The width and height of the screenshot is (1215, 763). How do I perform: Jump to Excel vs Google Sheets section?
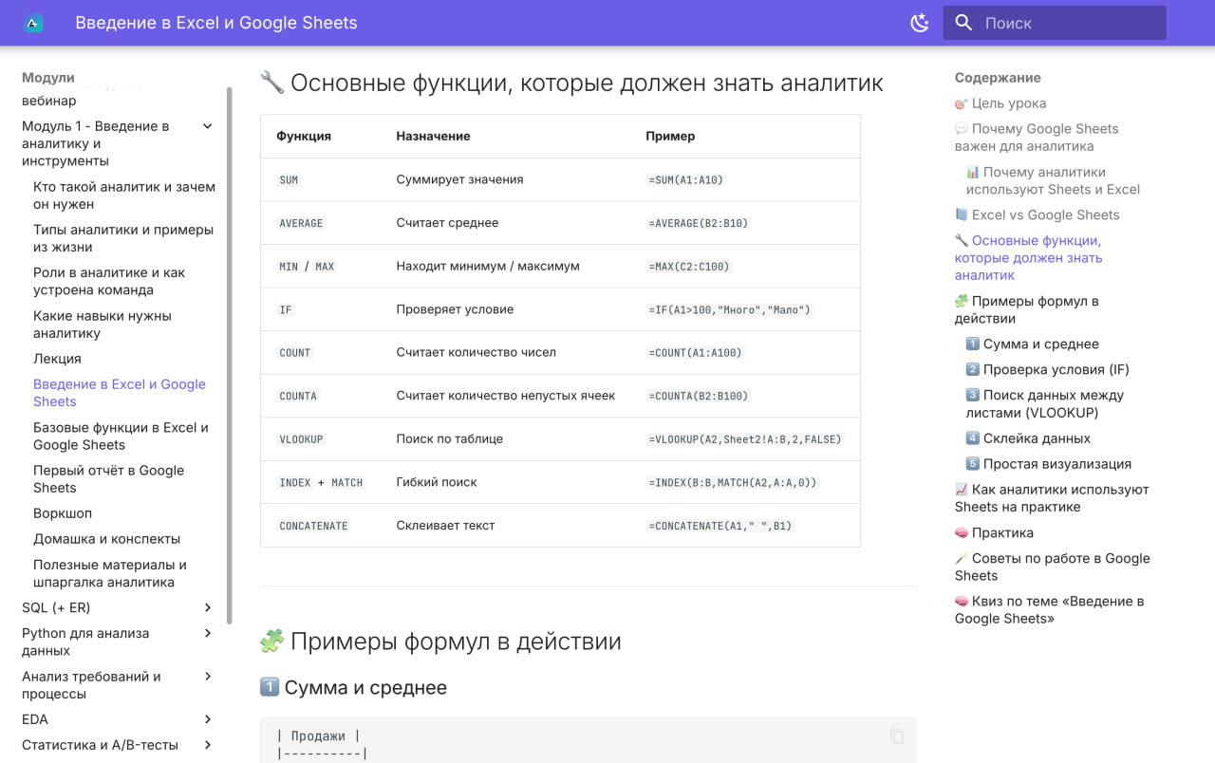pos(1045,214)
